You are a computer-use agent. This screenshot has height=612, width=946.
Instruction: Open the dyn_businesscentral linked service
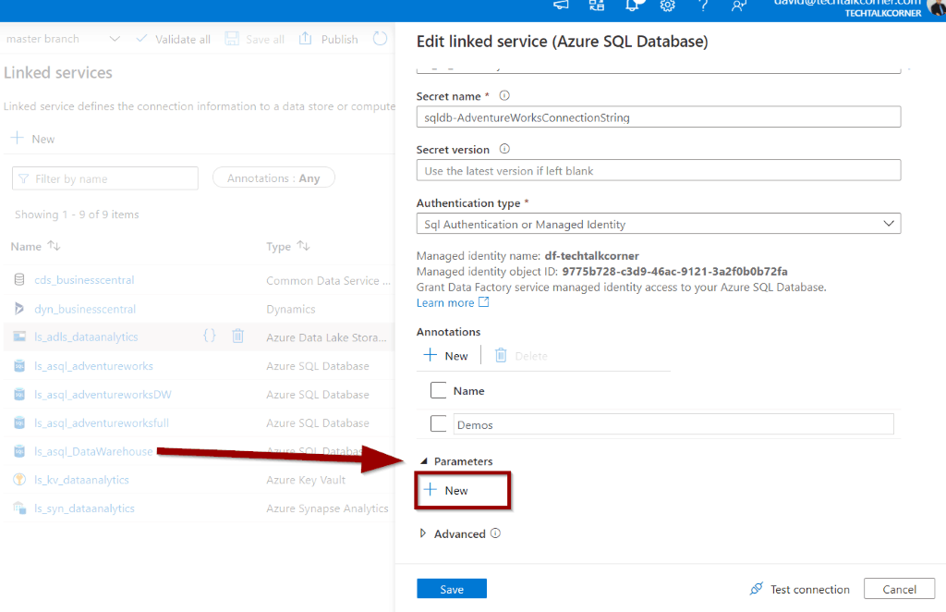pyautogui.click(x=85, y=309)
